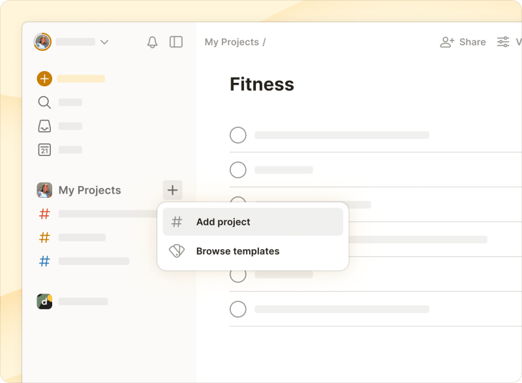Click the orange add task plus icon
The height and width of the screenshot is (383, 522).
pyautogui.click(x=44, y=78)
